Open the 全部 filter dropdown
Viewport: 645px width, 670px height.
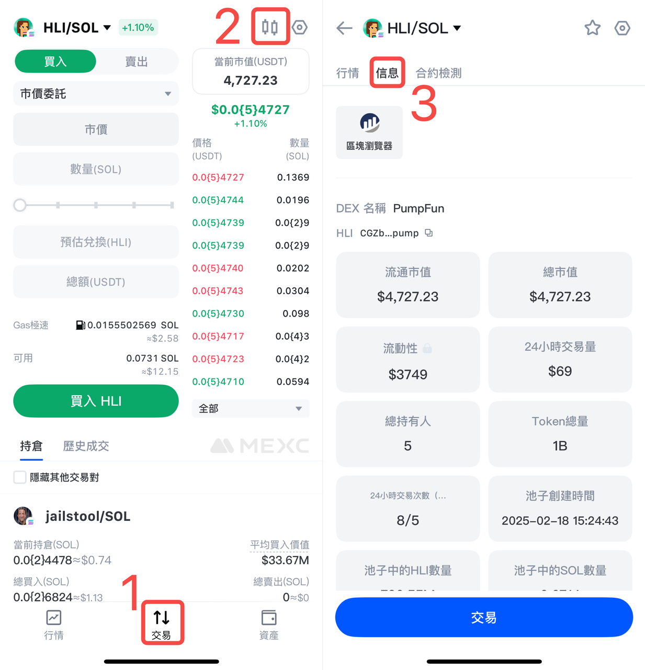pos(251,408)
